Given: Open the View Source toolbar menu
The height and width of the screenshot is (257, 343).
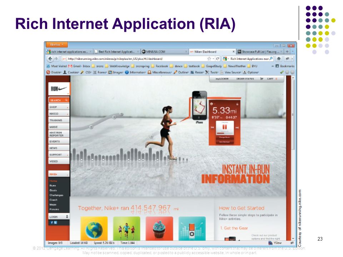Looking at the screenshot, I should pyautogui.click(x=230, y=72).
